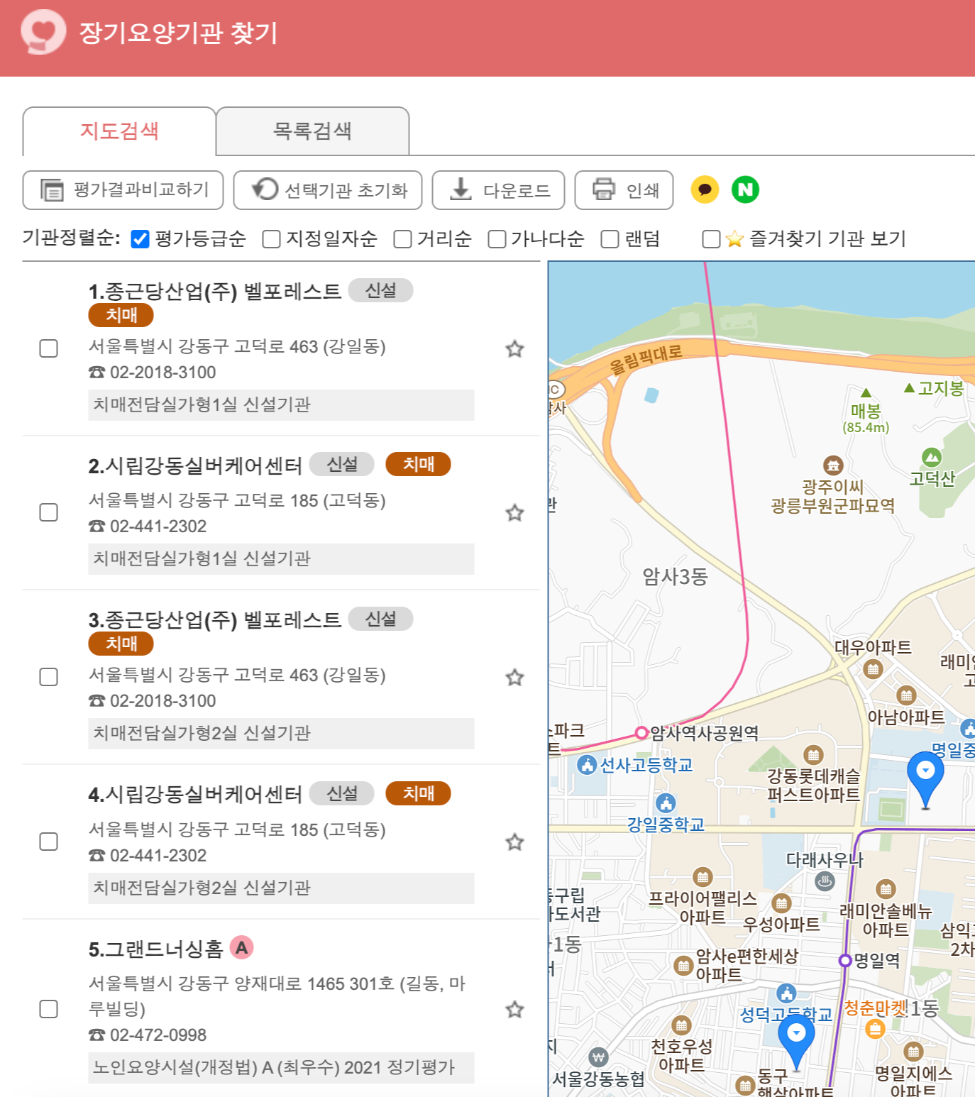The height and width of the screenshot is (1097, 975).
Task: Select checkbox for item 5 그랜드너싱홈
Action: click(x=48, y=1009)
